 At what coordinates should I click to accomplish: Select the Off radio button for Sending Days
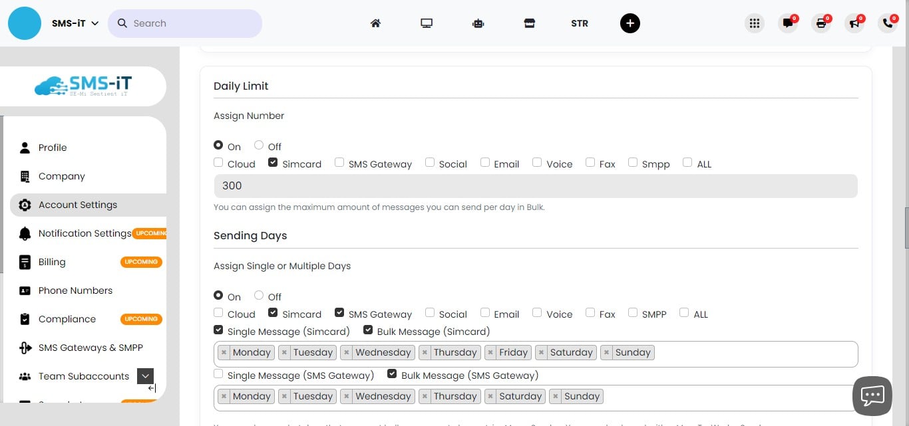(258, 294)
